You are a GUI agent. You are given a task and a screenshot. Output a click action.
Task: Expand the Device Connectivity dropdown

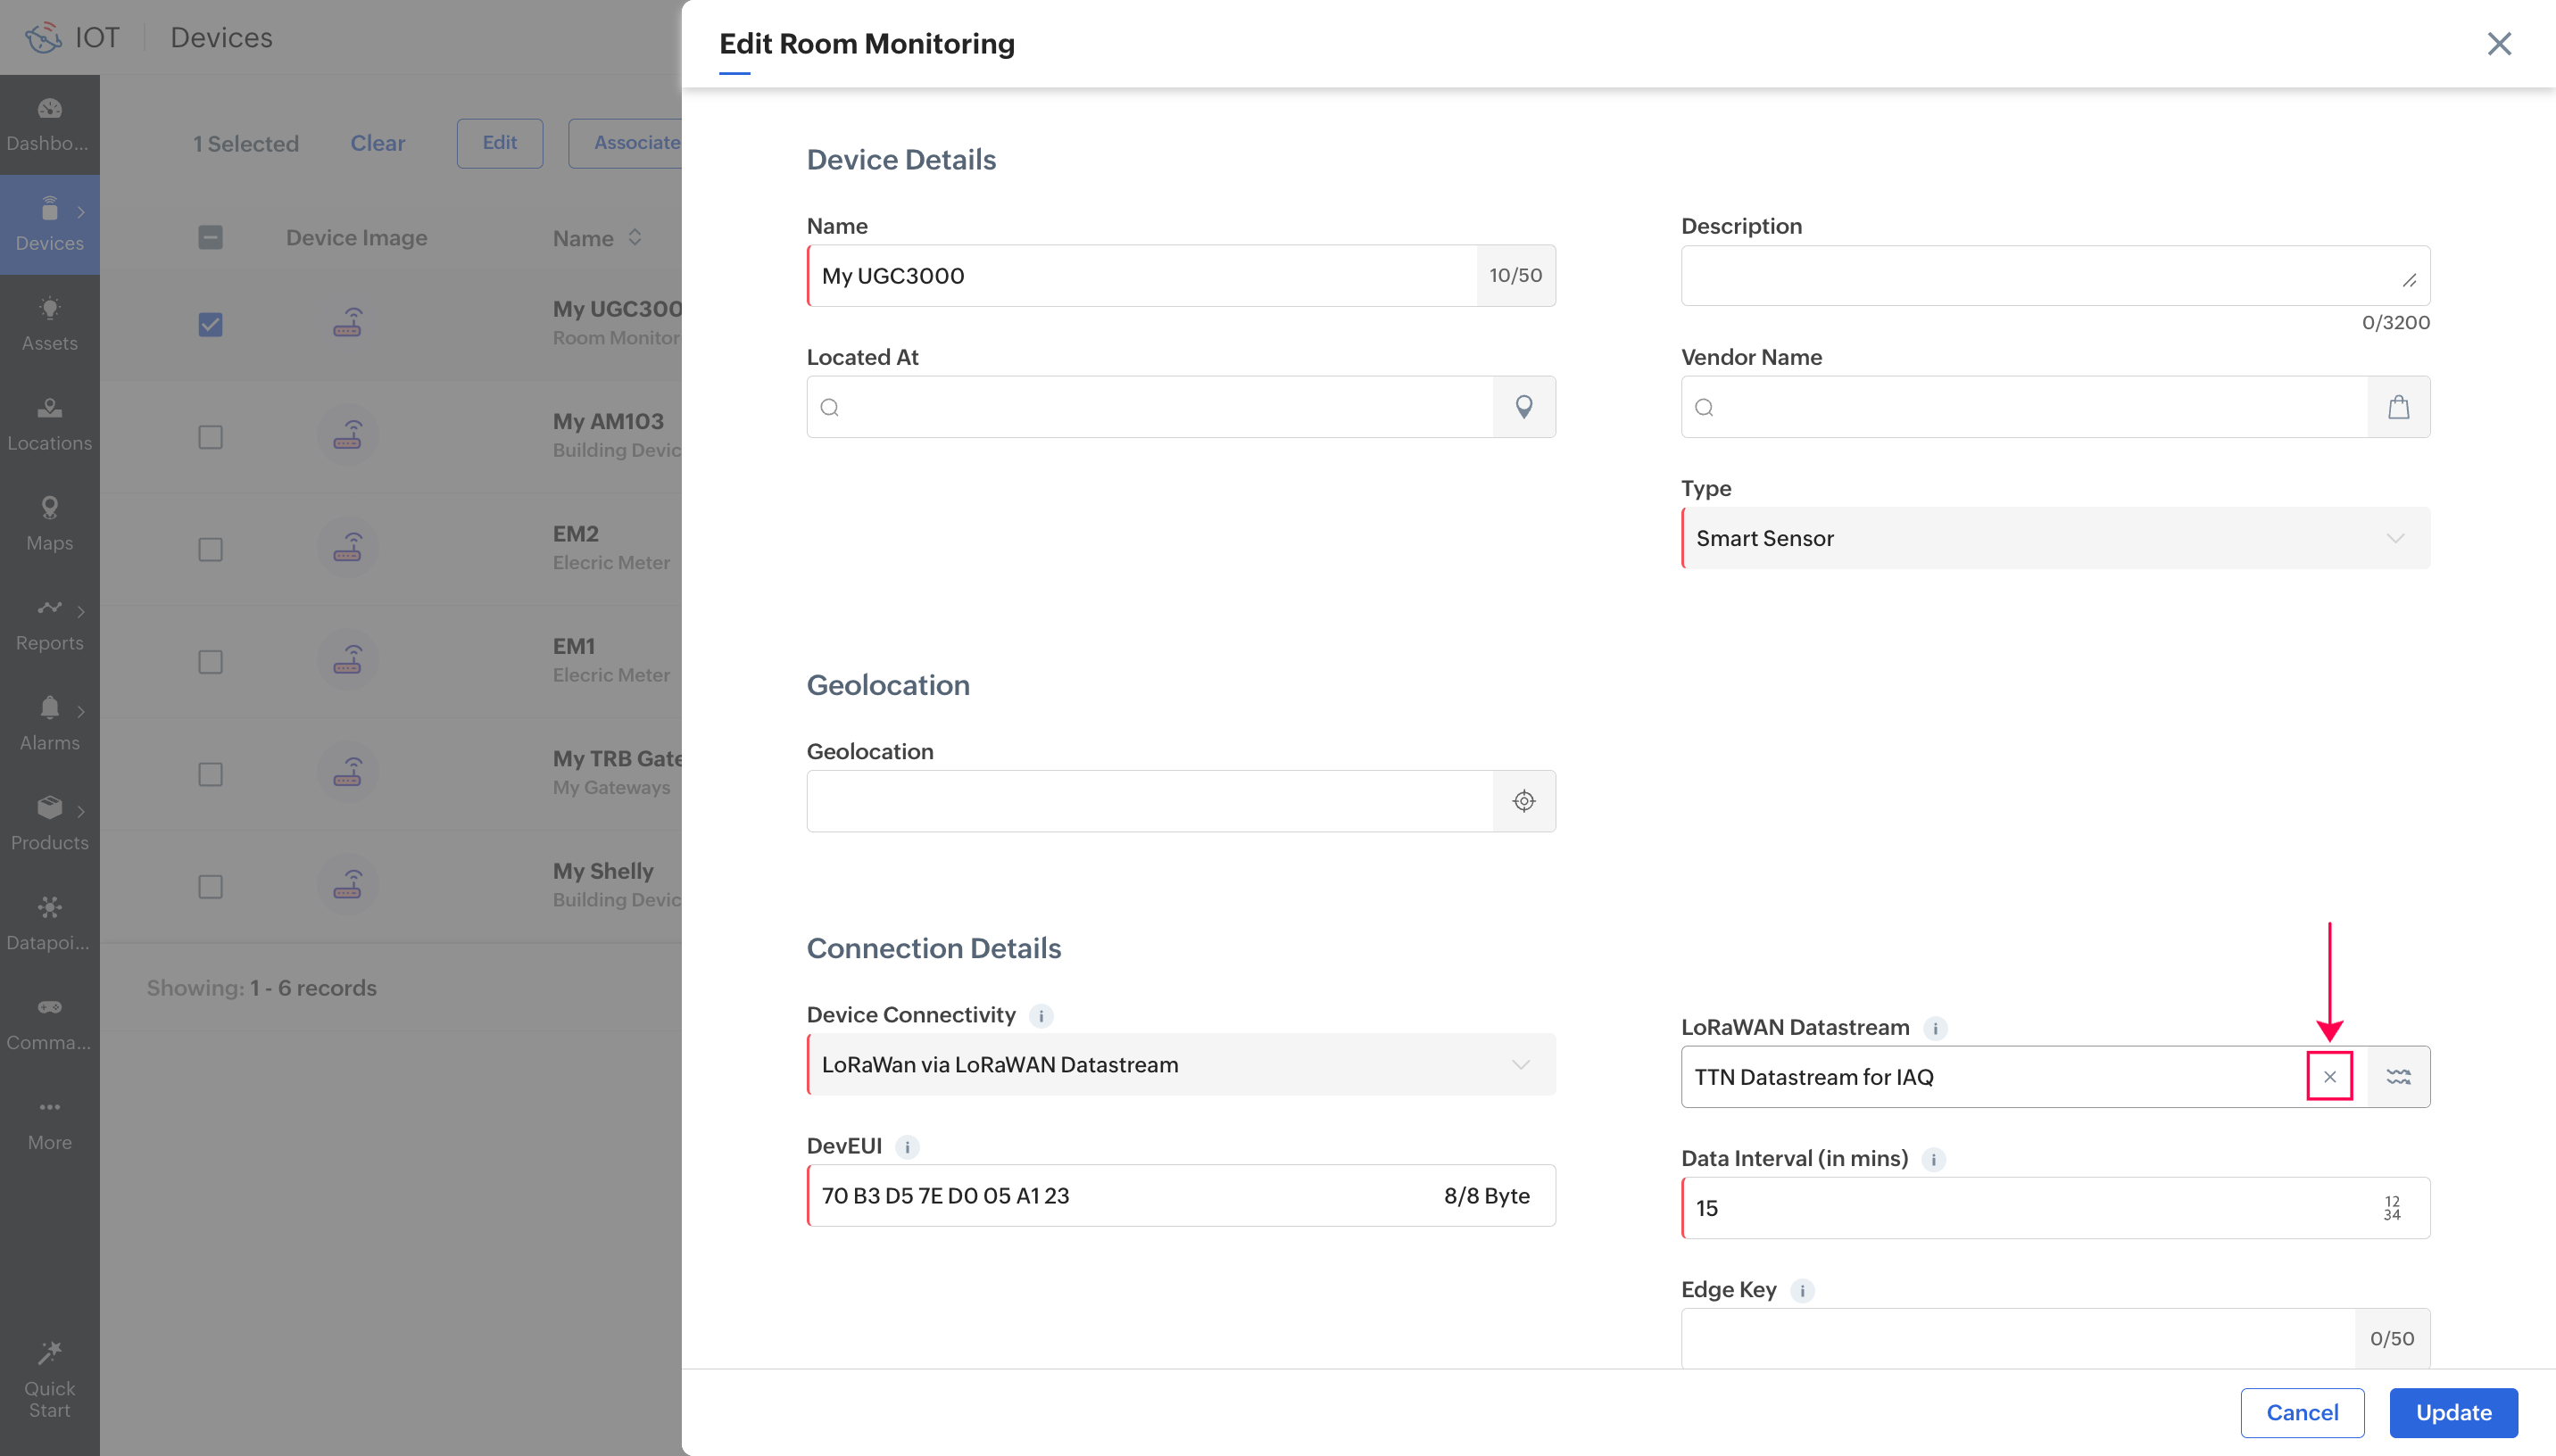1180,1064
